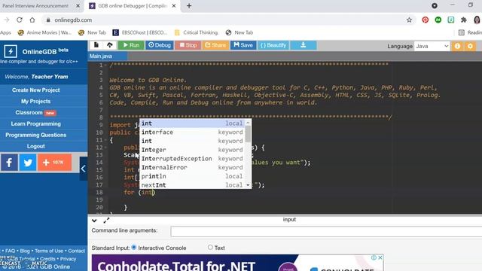Share on Twitter
This screenshot has height=271, width=482.
pyautogui.click(x=28, y=163)
